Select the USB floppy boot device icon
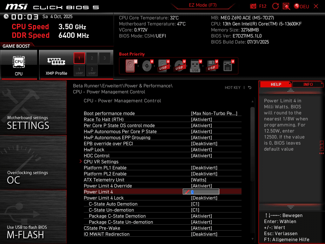 click(212, 66)
